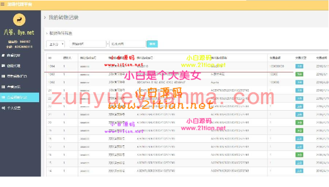The image size is (329, 187).
Task: Click the gears icon next to 个人设置
Action: pyautogui.click(x=3, y=108)
